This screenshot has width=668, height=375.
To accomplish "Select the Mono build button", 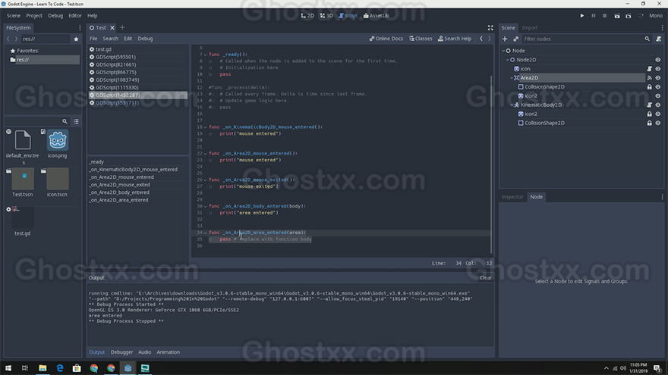I will [x=656, y=16].
